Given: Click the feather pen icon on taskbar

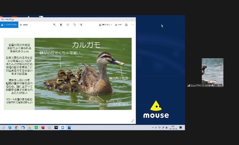Looking at the screenshot, I should 3,127.
